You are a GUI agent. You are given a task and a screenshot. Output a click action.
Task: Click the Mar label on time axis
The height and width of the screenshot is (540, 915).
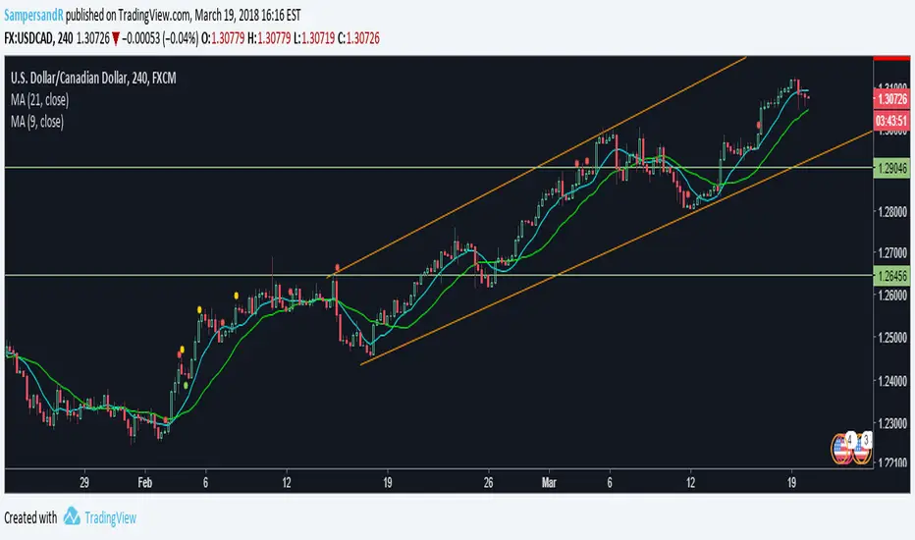coord(549,483)
